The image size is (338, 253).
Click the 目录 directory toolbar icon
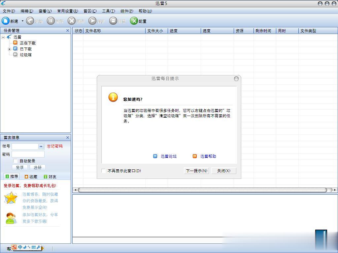113,21
